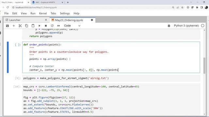The image size is (209, 117).
Task: Open the browser extensions puzzle icon
Action: [197, 7]
